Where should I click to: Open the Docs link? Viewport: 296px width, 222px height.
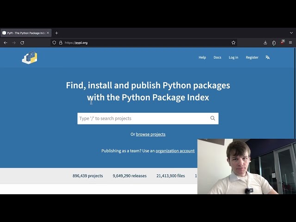click(x=217, y=57)
